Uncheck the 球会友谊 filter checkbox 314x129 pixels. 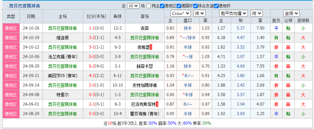[x=195, y=6]
